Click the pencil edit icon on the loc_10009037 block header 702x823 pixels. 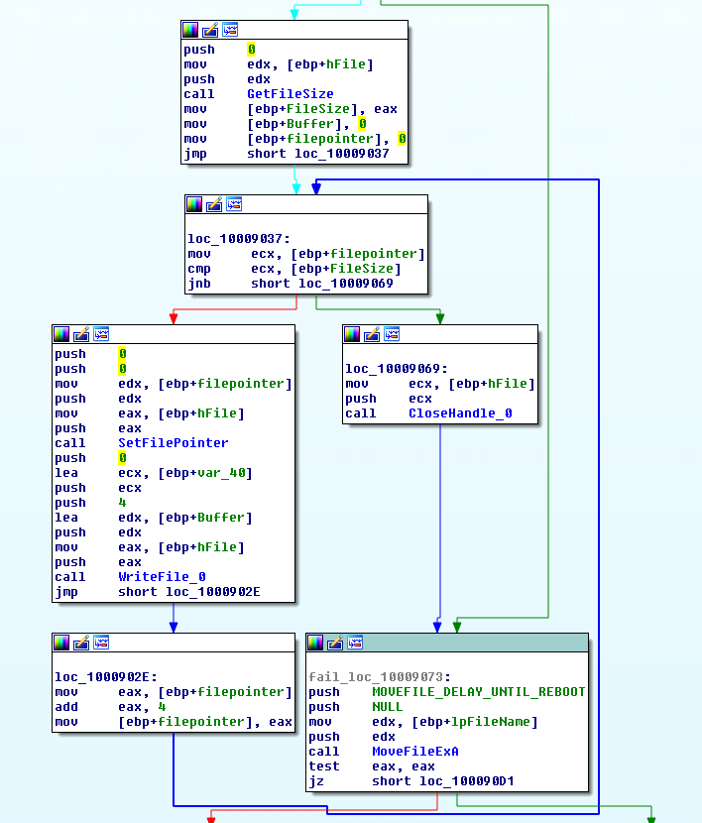(214, 204)
